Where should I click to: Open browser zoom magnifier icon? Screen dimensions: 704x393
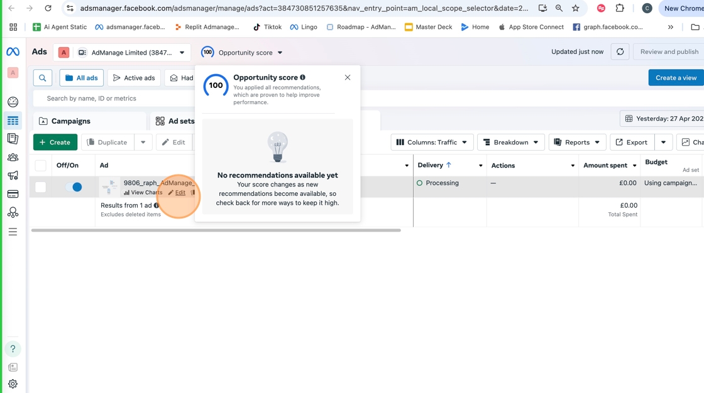tap(559, 8)
